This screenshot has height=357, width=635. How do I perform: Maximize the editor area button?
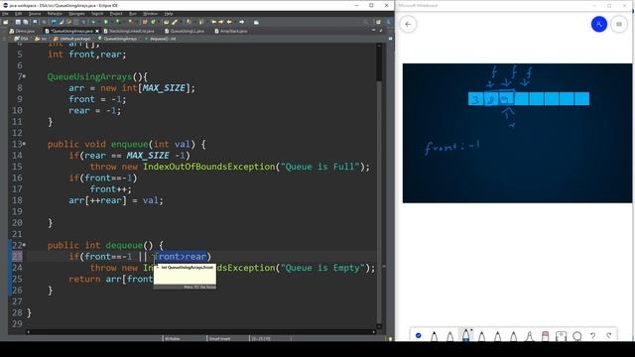[x=381, y=31]
